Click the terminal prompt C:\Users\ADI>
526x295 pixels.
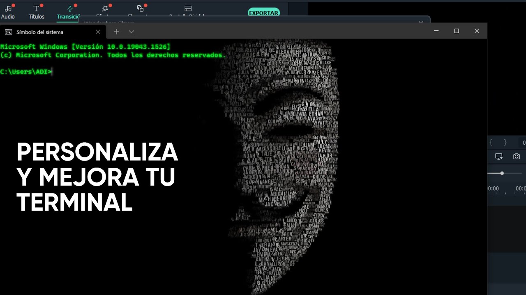pos(26,72)
